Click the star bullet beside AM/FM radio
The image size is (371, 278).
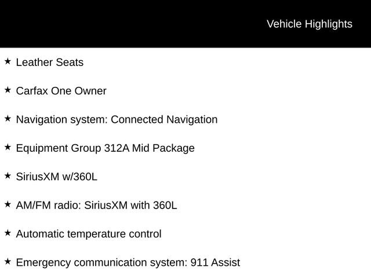pyautogui.click(x=8, y=204)
